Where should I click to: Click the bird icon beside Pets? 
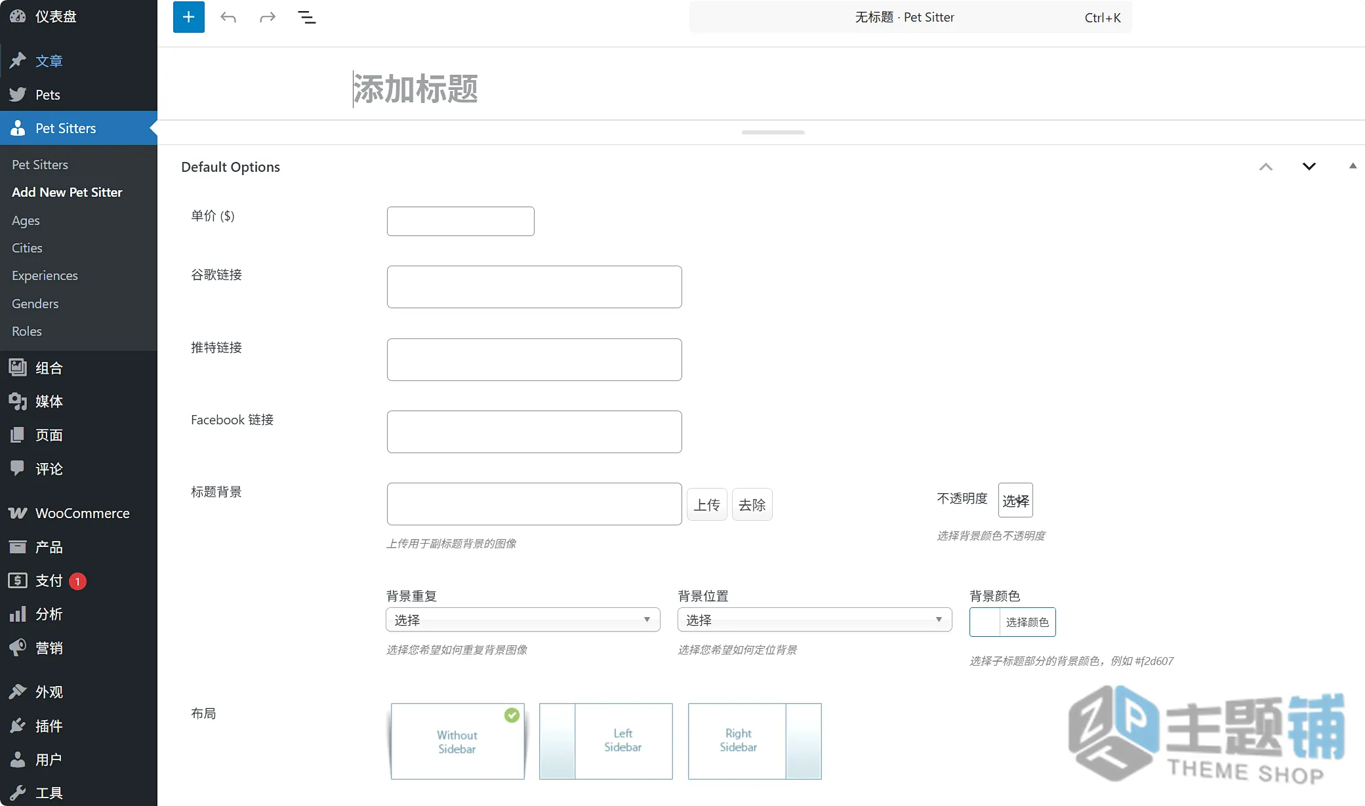click(x=18, y=94)
